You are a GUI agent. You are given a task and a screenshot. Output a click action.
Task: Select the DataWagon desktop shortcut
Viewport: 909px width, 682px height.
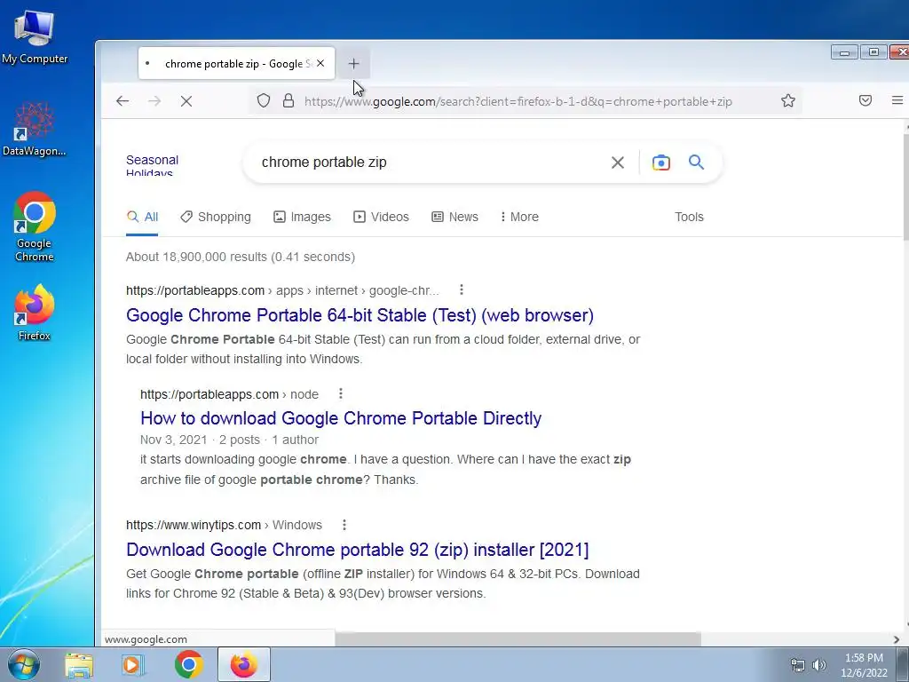pos(35,129)
